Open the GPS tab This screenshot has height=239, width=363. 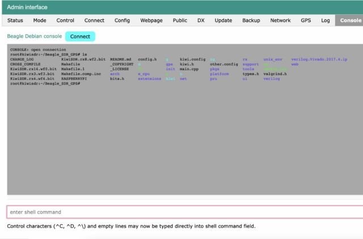pyautogui.click(x=306, y=20)
